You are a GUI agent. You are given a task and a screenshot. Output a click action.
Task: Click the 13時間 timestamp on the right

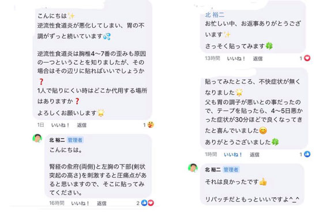[x=212, y=58]
